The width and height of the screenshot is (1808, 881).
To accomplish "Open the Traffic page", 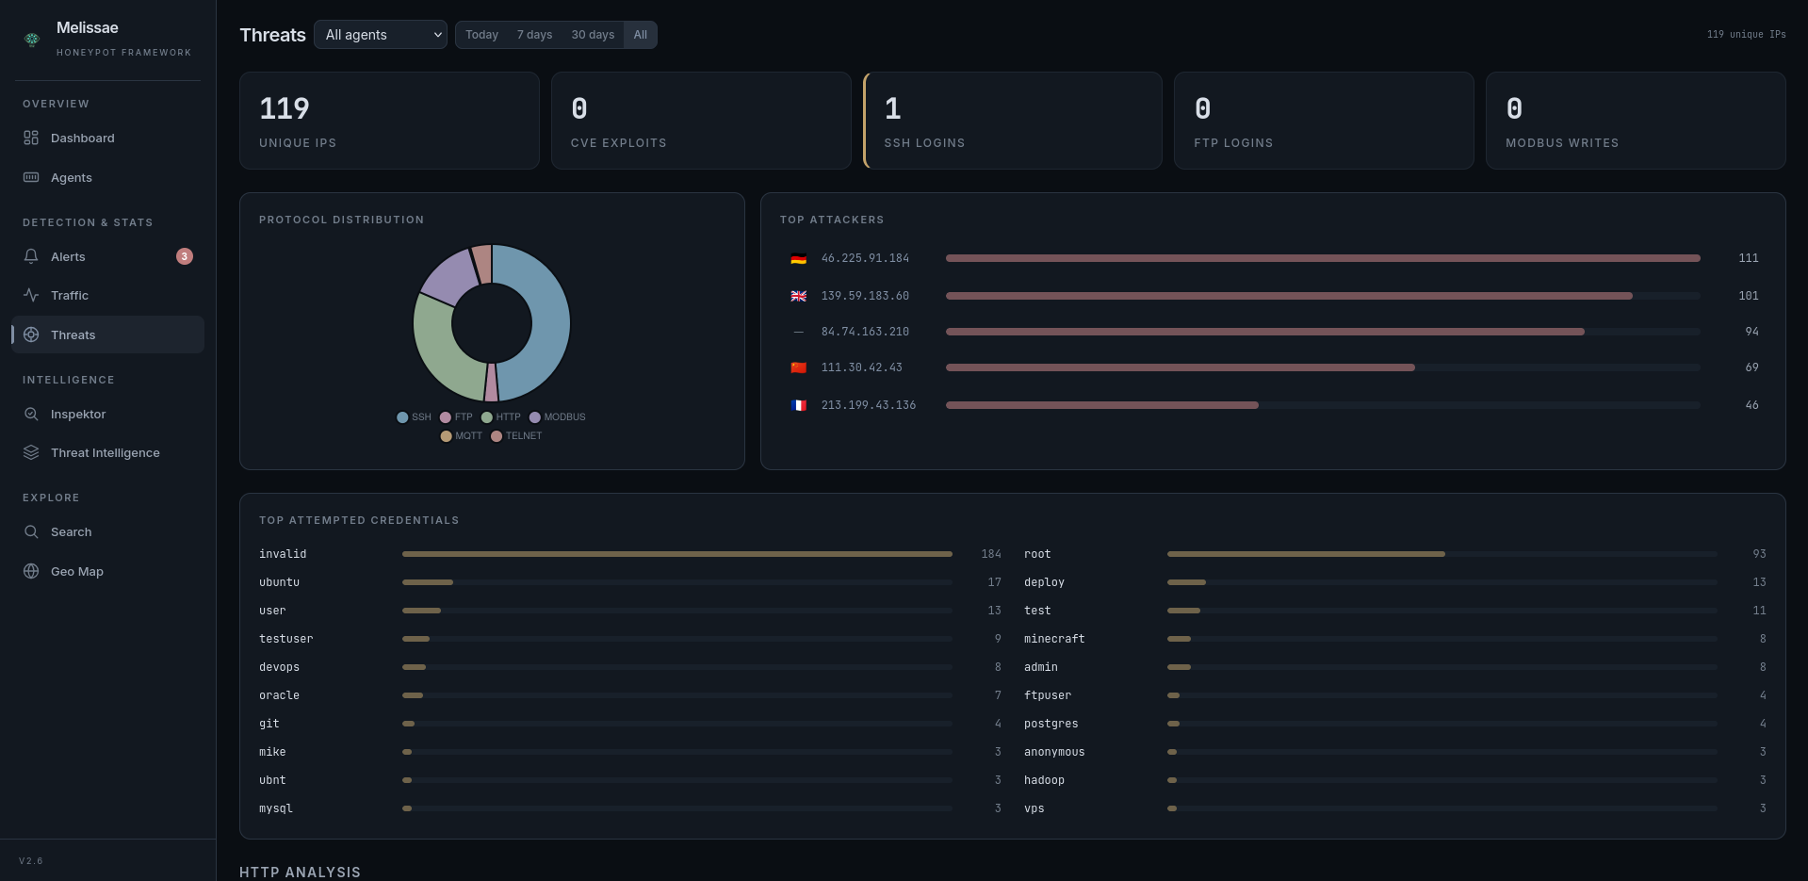I will 107,295.
